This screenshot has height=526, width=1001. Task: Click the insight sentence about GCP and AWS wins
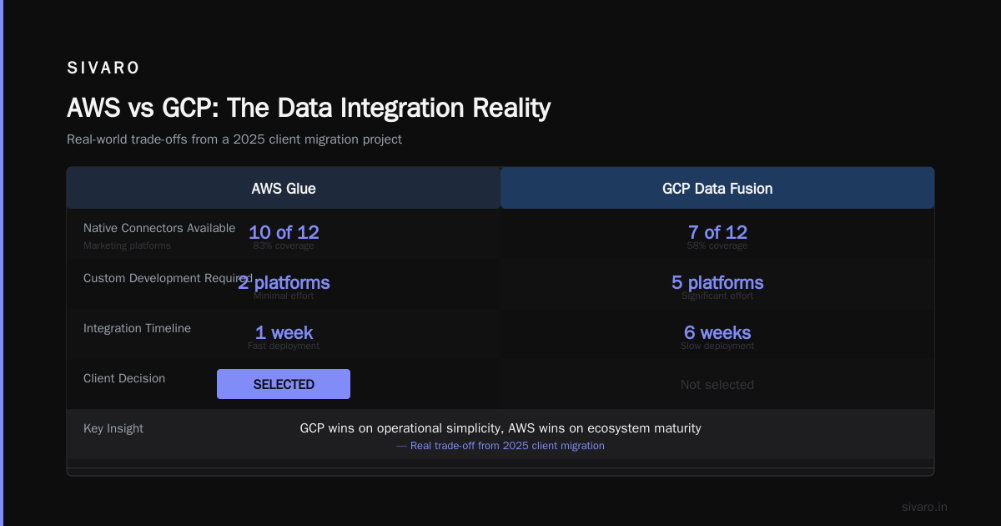tap(500, 428)
